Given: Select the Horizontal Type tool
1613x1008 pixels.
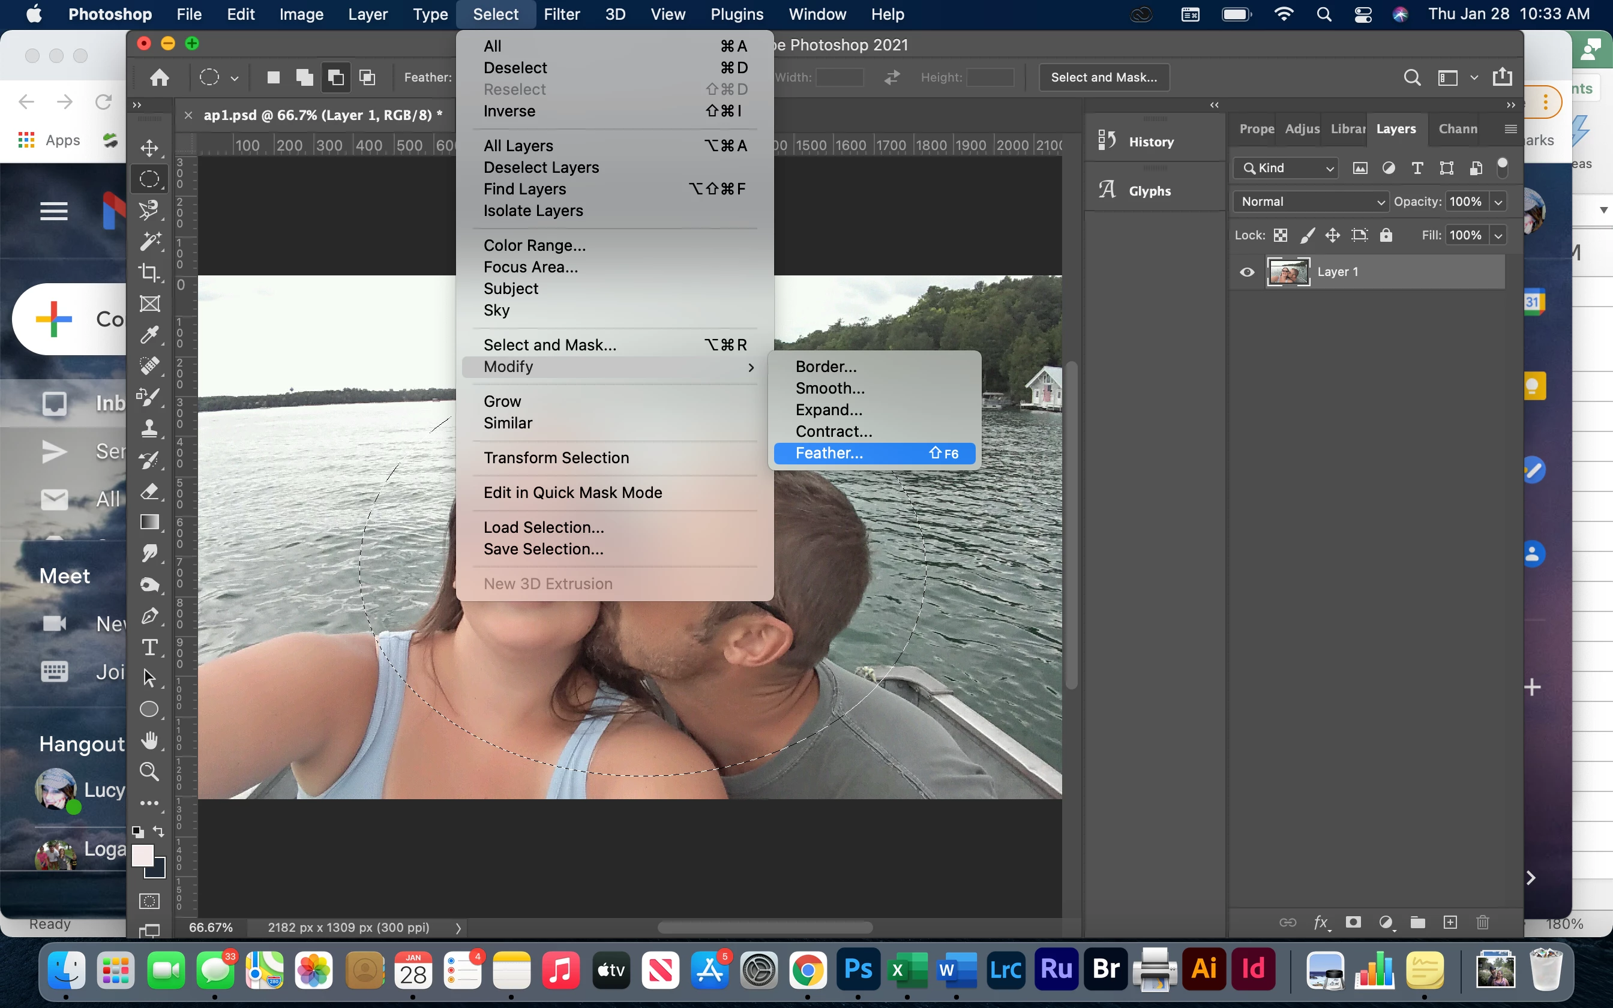Looking at the screenshot, I should pos(149,647).
